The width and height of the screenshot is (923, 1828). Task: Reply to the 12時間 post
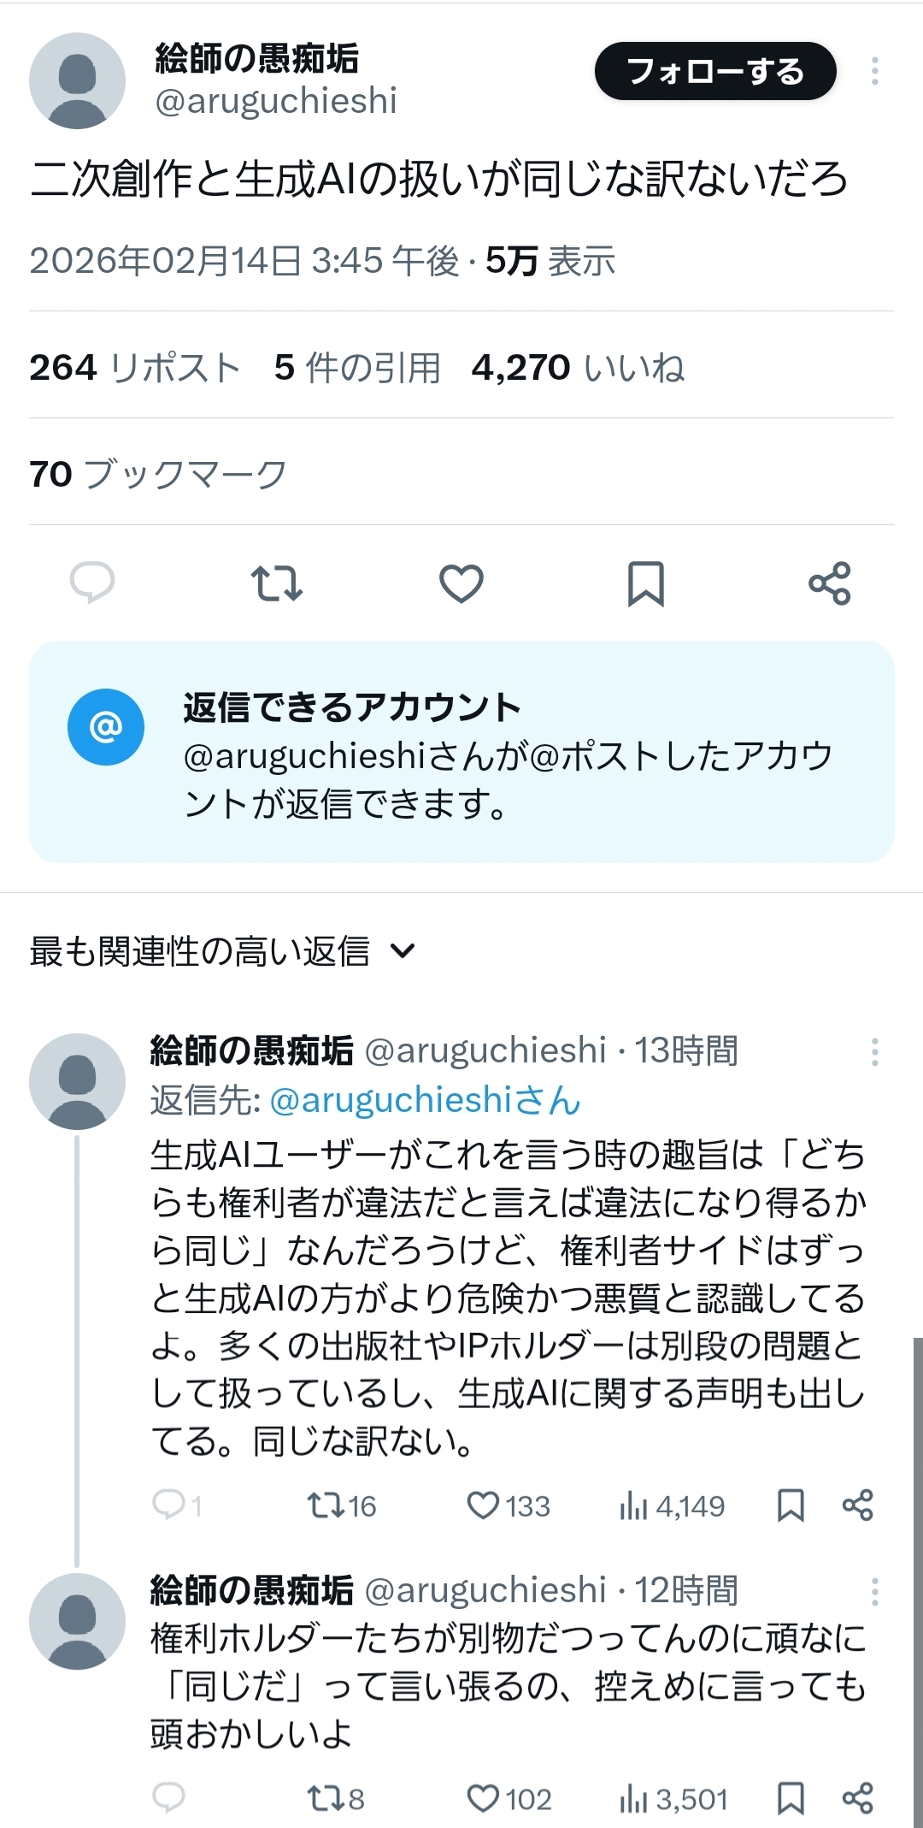tap(168, 1798)
